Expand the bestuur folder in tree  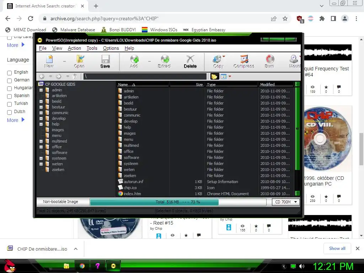coord(41,107)
